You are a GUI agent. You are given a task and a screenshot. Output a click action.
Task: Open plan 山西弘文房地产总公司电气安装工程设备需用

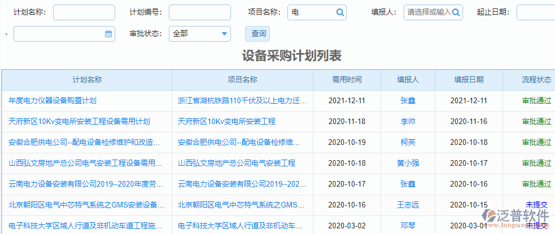85,164
